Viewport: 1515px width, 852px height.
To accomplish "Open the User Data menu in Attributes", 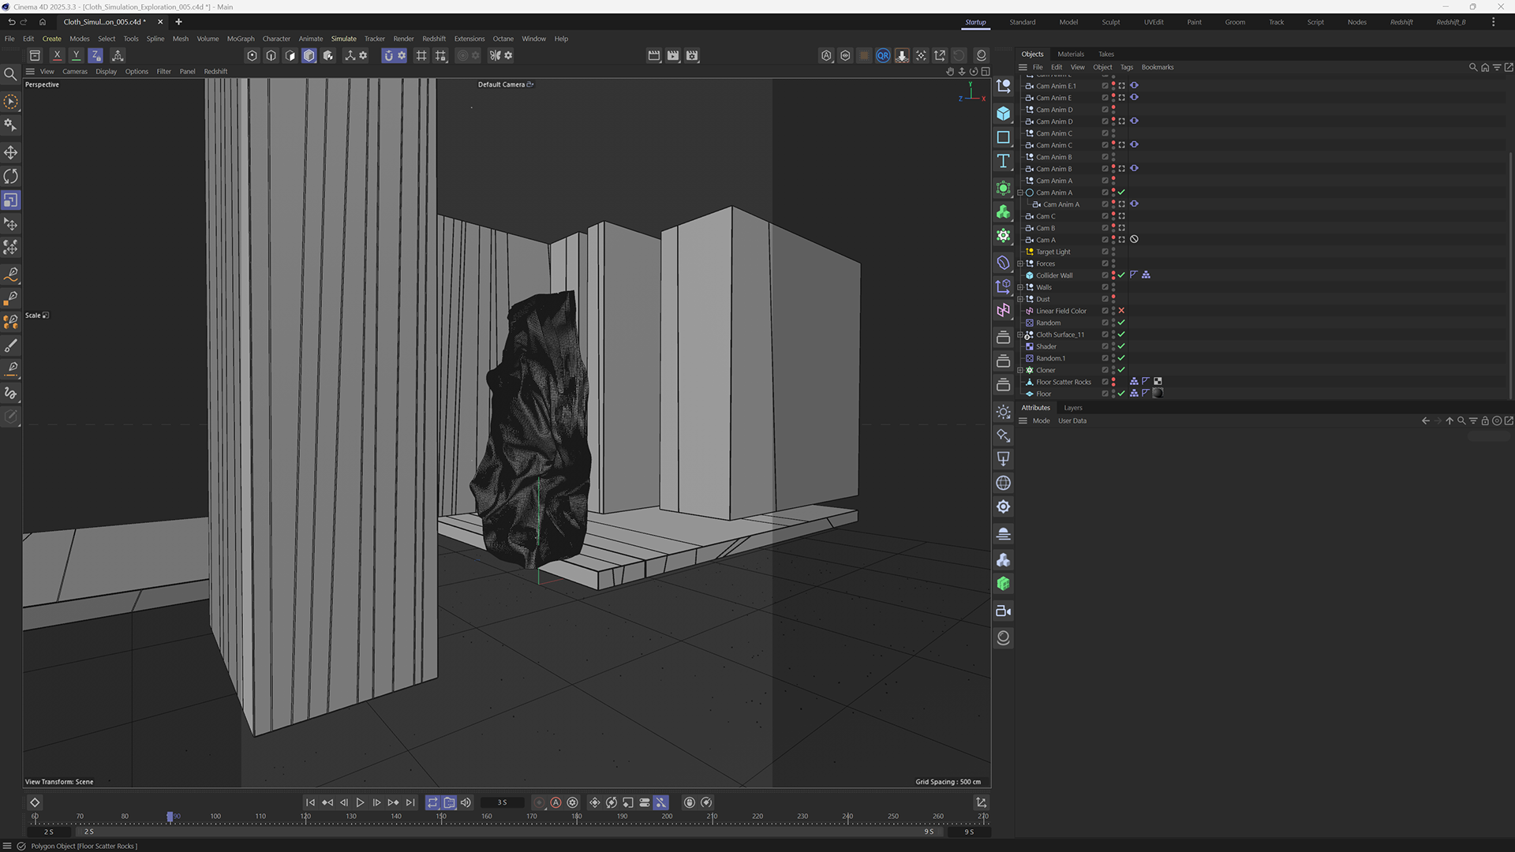I will 1072,421.
